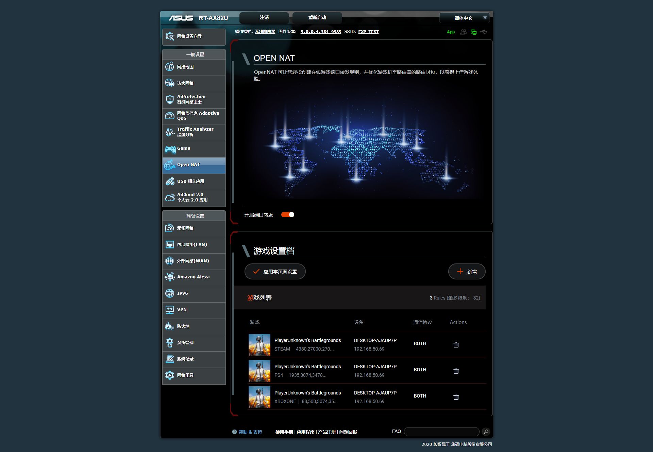Click the 3 Rules limit text
Image resolution: width=653 pixels, height=452 pixels.
click(455, 298)
